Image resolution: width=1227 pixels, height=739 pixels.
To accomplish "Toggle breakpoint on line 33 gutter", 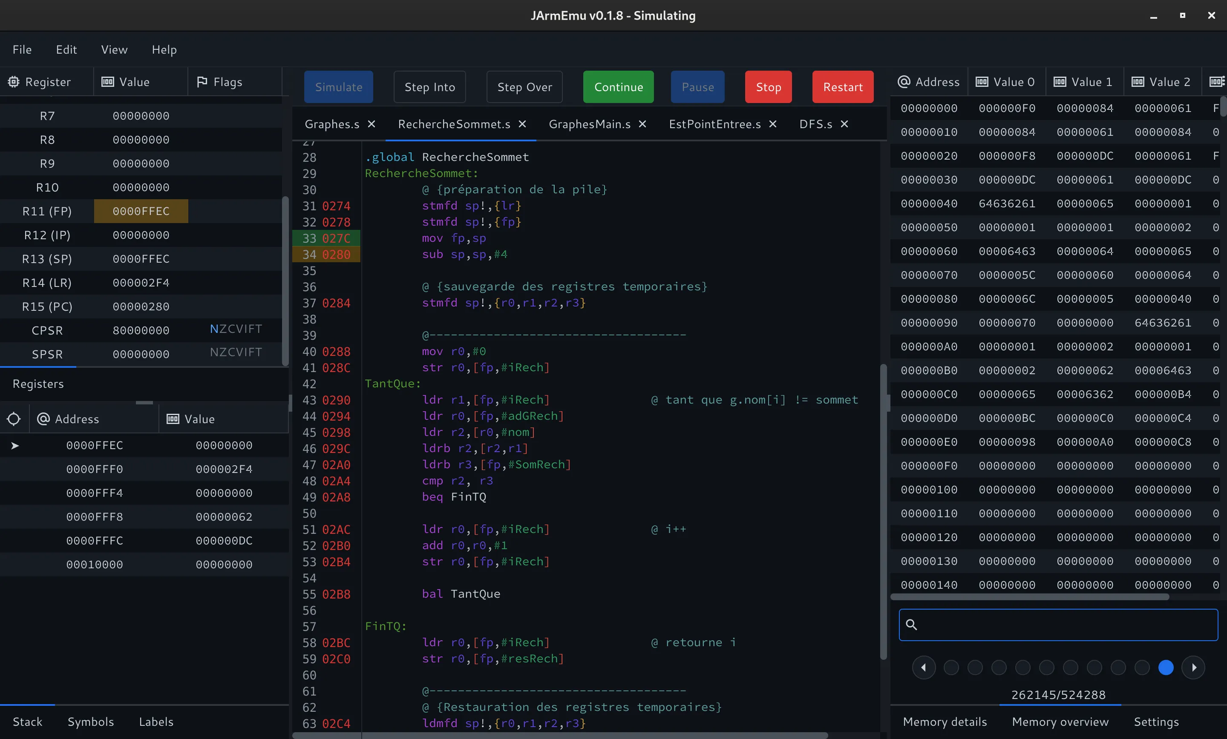I will pos(326,238).
